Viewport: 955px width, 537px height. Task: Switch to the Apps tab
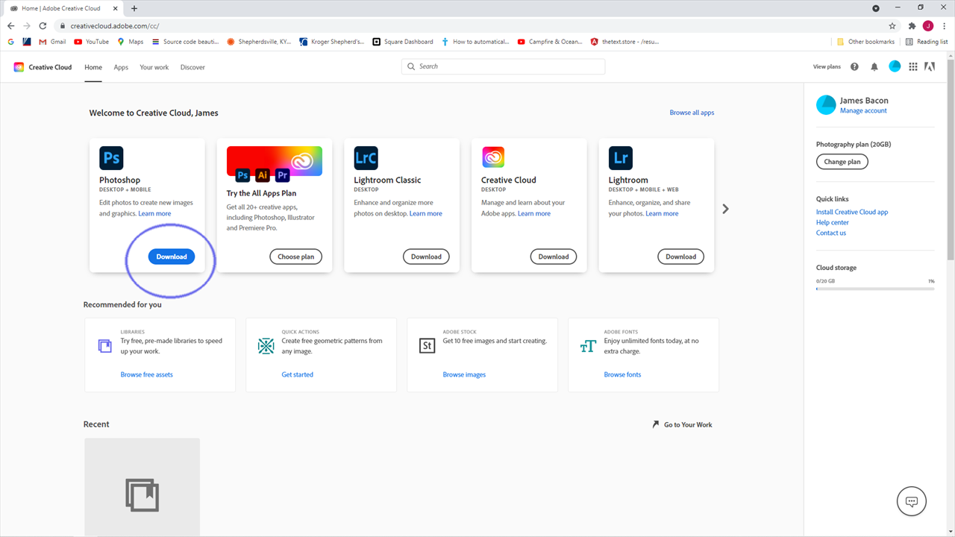(121, 67)
